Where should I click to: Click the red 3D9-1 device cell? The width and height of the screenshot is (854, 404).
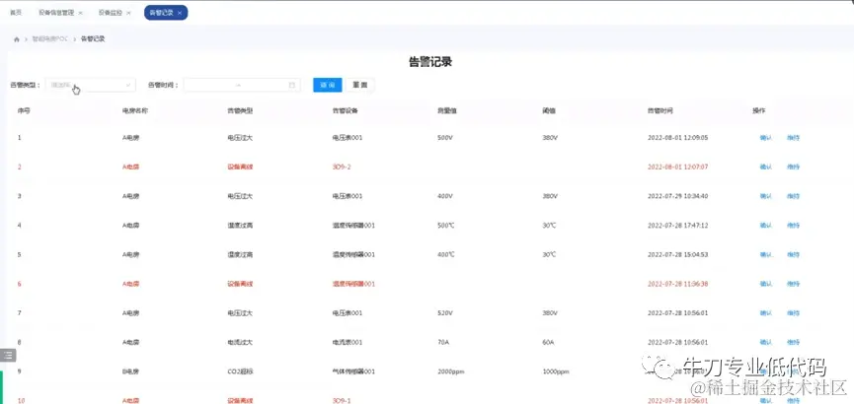tap(342, 400)
